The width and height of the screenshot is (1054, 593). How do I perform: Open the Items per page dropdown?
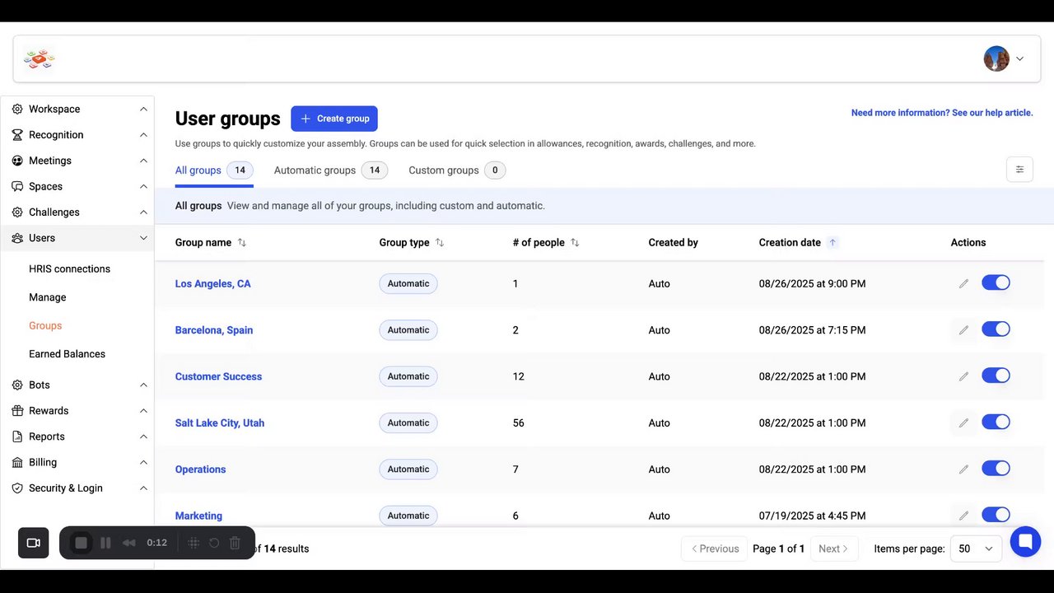976,549
